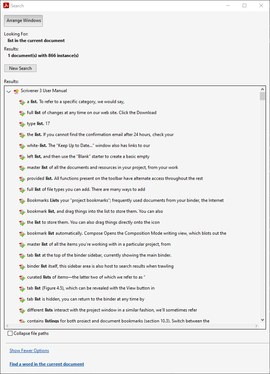Viewport: 270px width, 374px height.
Task: Click the results scrollbar down arrow
Action: coord(262,320)
